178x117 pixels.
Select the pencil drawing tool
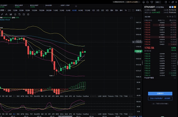click(x=2, y=14)
